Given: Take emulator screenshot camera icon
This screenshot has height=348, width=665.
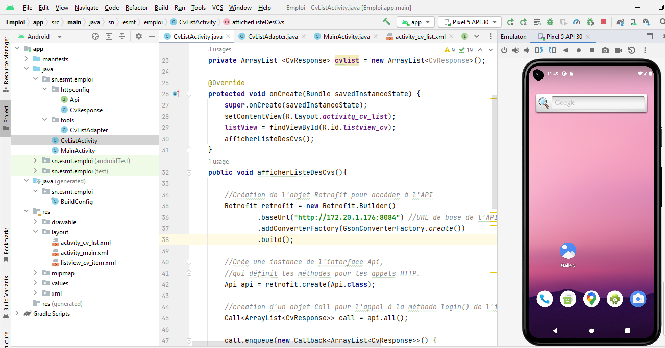Looking at the screenshot, I should (605, 50).
